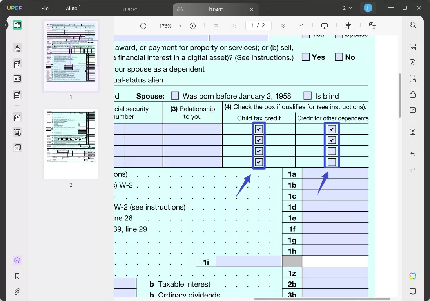The image size is (430, 301).
Task: Zoom out with the minus button
Action: coord(143,26)
